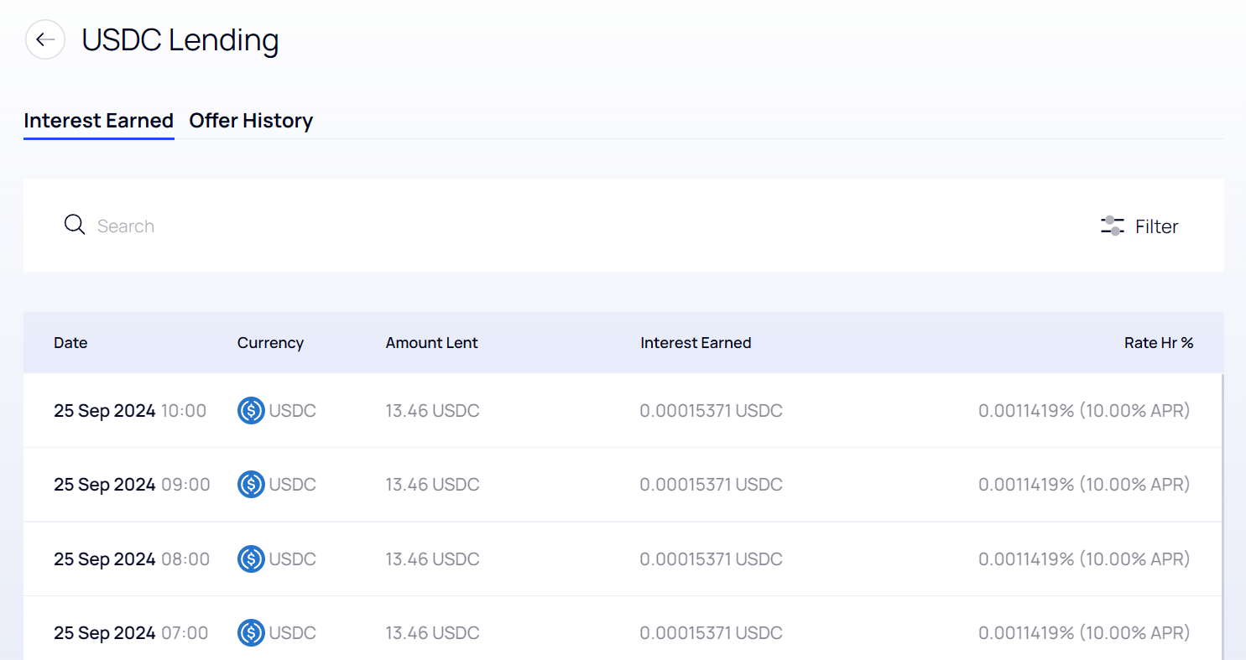This screenshot has height=660, width=1246.
Task: Open the 25 Sep 2024 10:00 record
Action: [130, 410]
